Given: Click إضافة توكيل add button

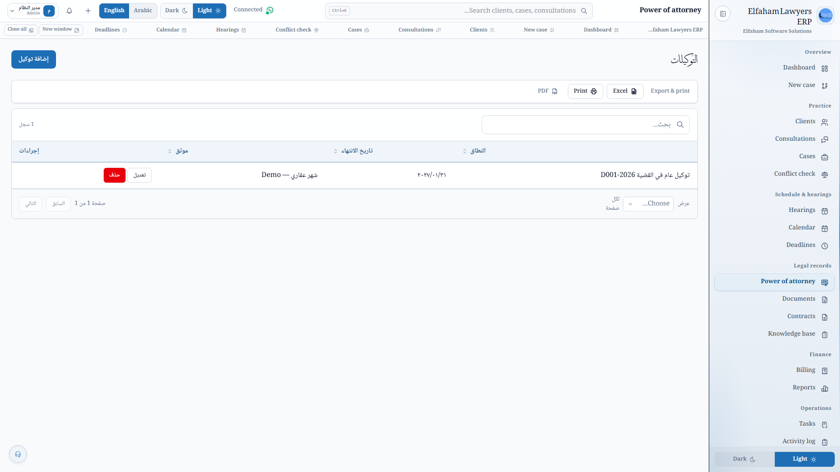Looking at the screenshot, I should pyautogui.click(x=34, y=59).
